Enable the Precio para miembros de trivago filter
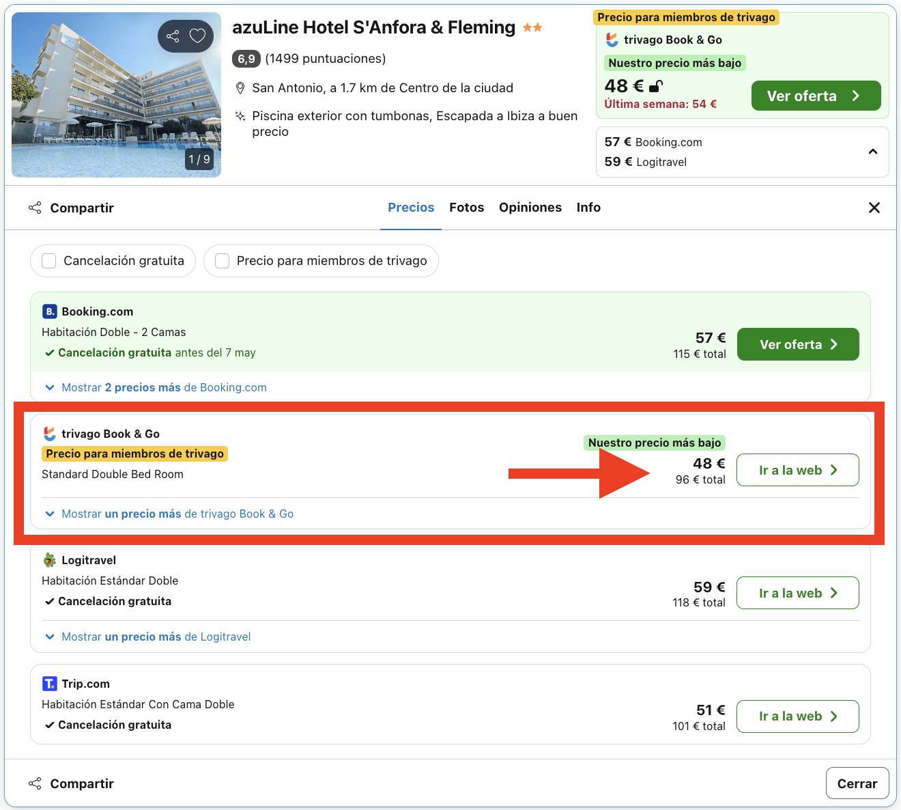This screenshot has width=901, height=810. pyautogui.click(x=222, y=260)
